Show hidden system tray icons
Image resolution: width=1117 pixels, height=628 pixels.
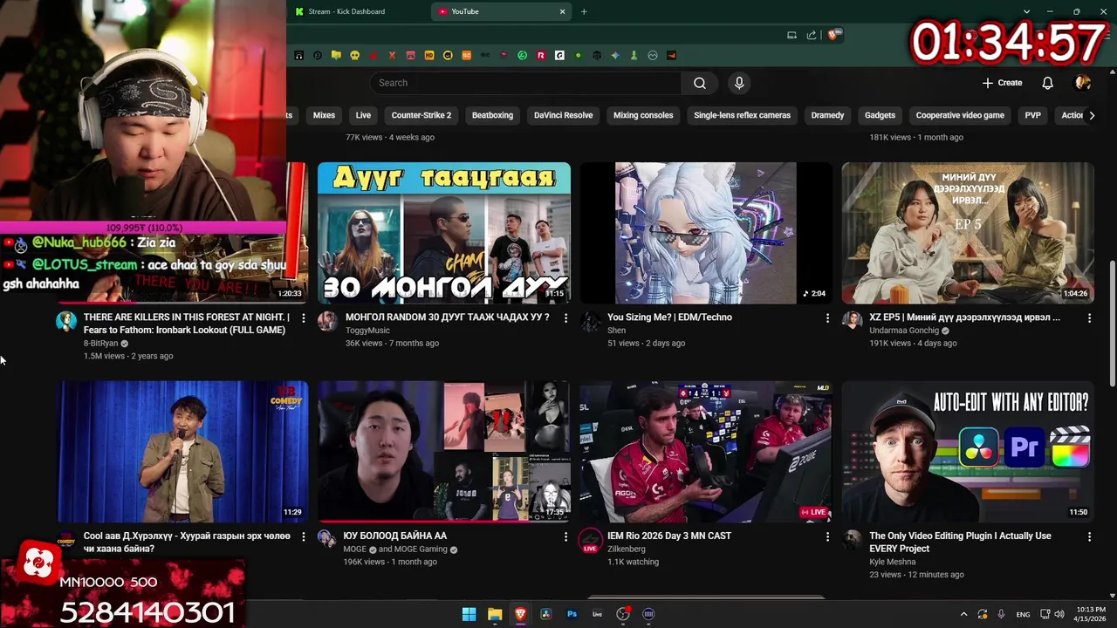963,614
